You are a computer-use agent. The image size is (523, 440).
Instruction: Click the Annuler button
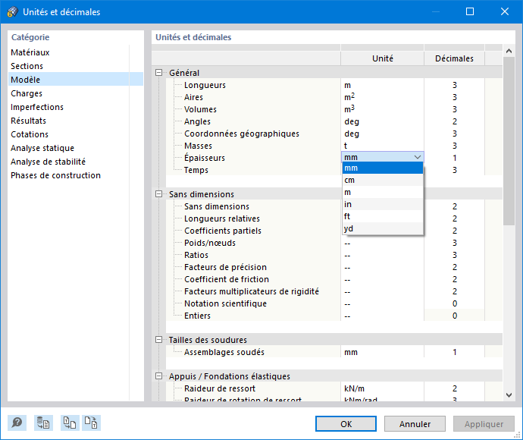click(415, 424)
